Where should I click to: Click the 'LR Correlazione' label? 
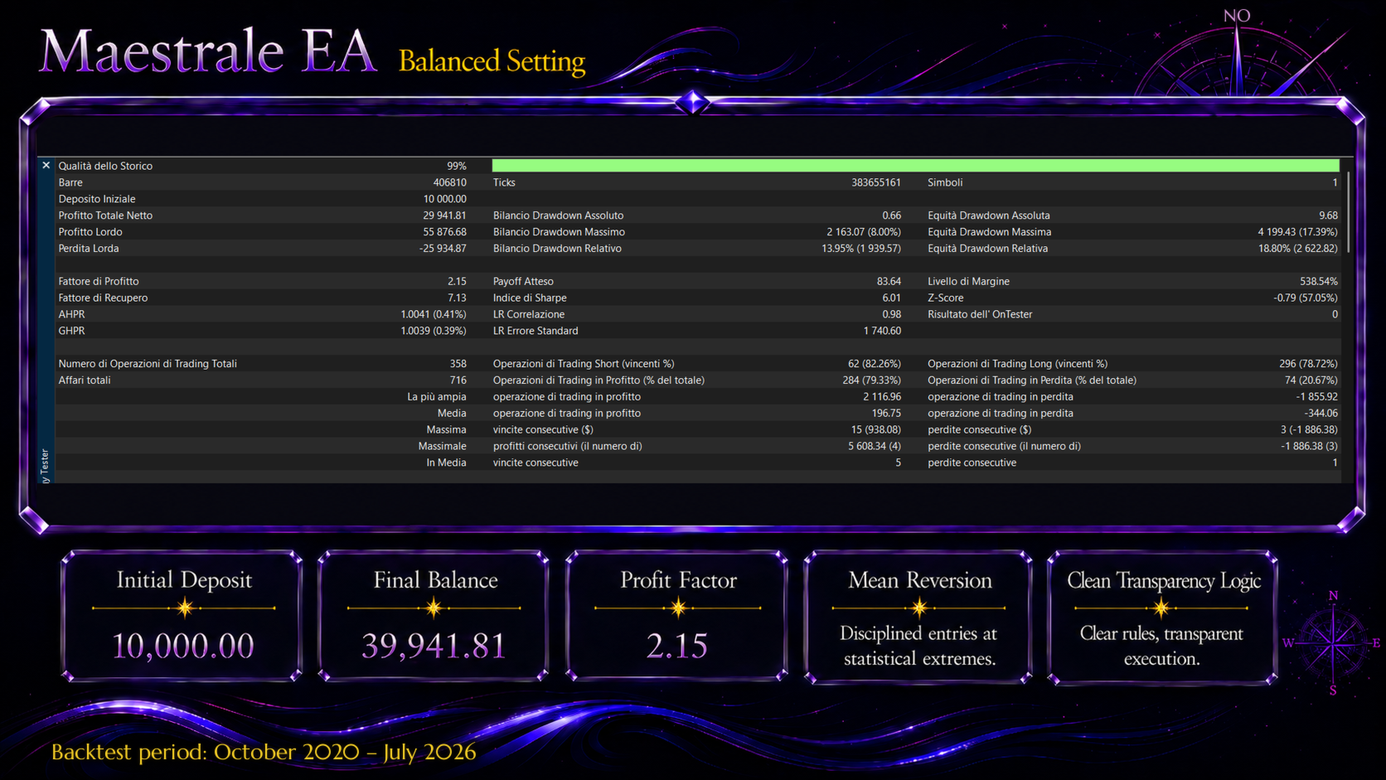point(529,314)
